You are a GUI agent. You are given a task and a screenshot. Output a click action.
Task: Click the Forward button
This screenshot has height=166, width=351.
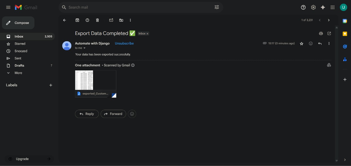tap(113, 114)
